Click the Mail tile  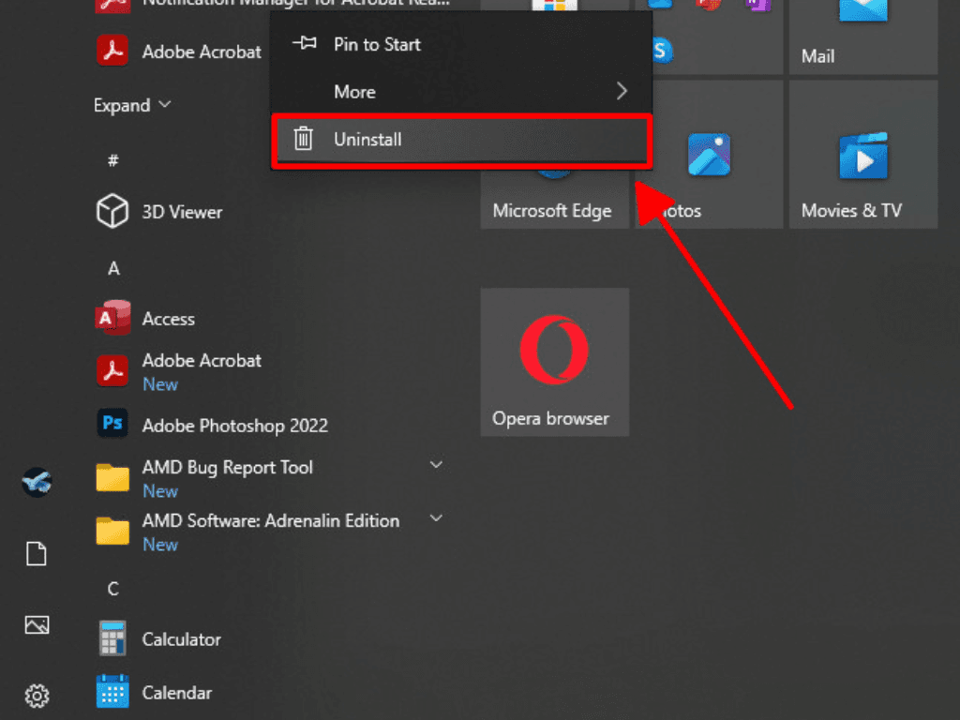(x=862, y=37)
